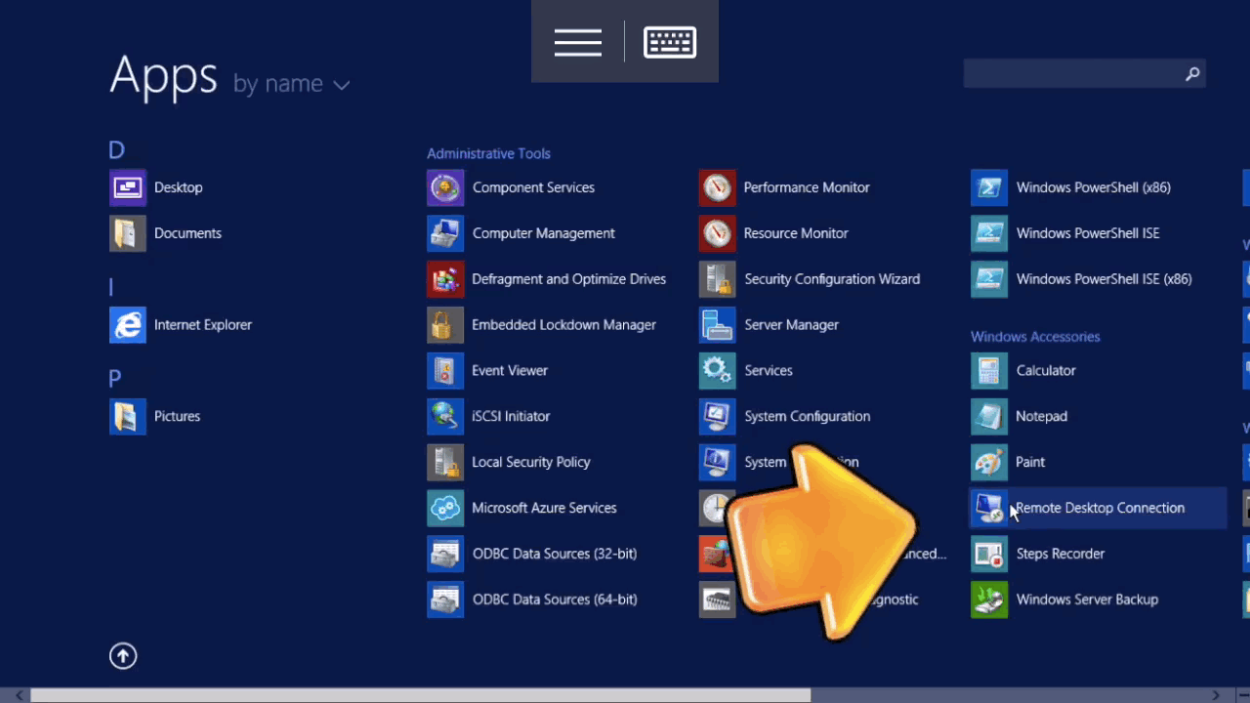Image resolution: width=1250 pixels, height=703 pixels.
Task: Open Local Security Policy icon
Action: point(445,463)
